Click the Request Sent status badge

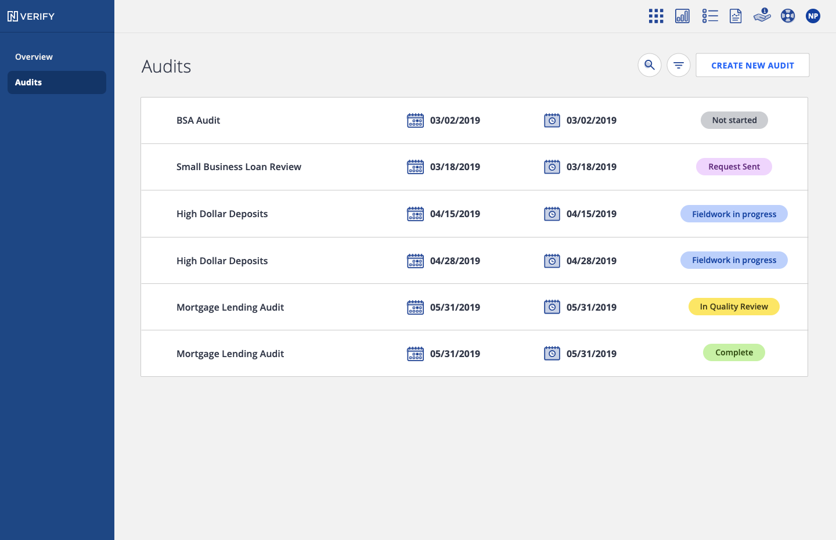pos(734,167)
